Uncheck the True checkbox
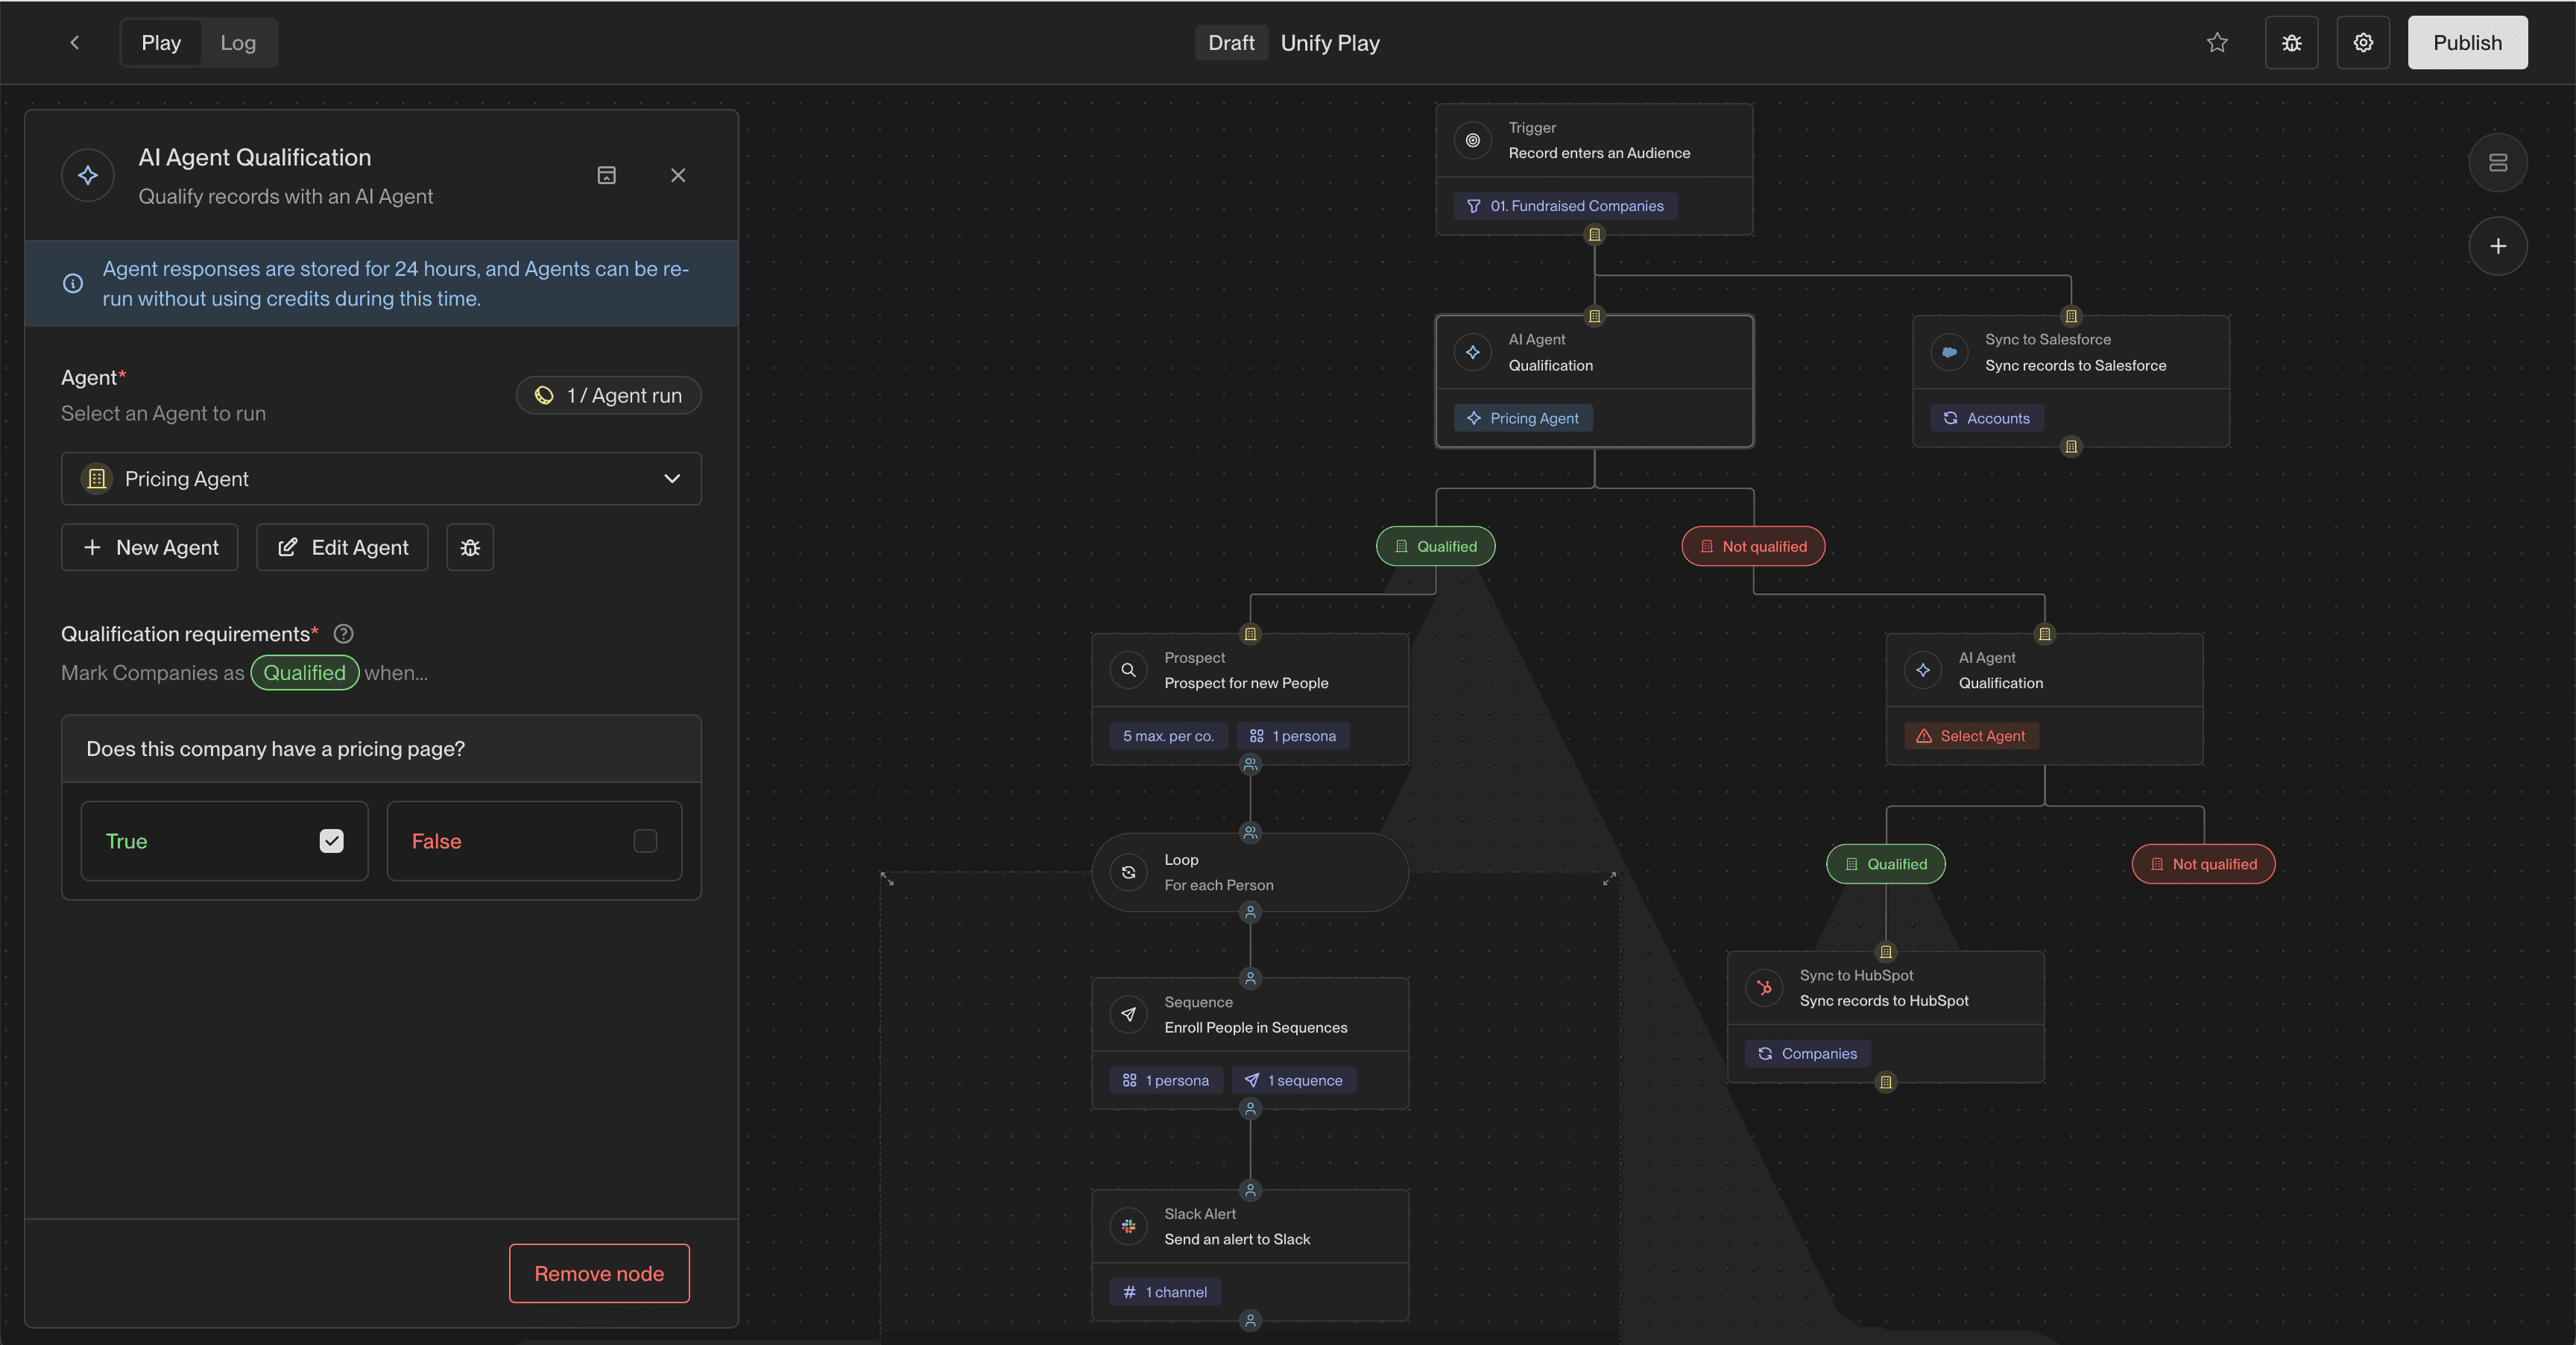Screen dimensions: 2576x1345 point(332,841)
